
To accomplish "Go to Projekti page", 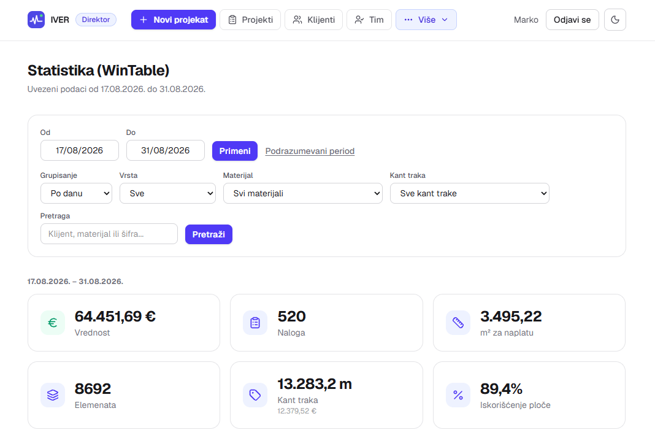I will coord(250,20).
